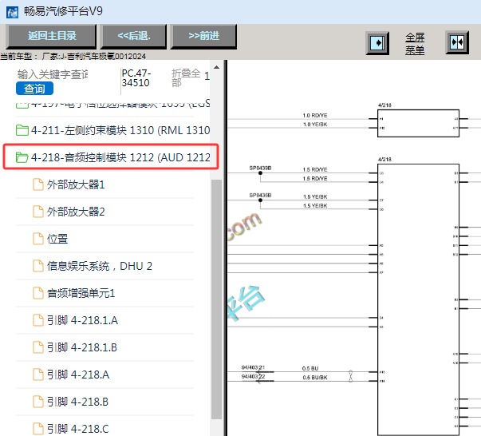Open 引脚 4-218.B page
481x436 pixels.
pos(77,402)
